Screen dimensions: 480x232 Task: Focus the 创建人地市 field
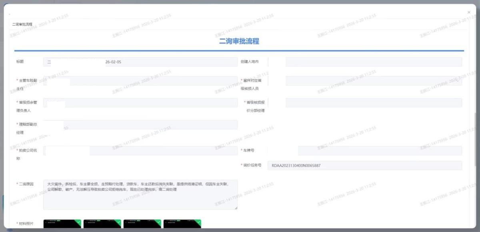point(365,62)
